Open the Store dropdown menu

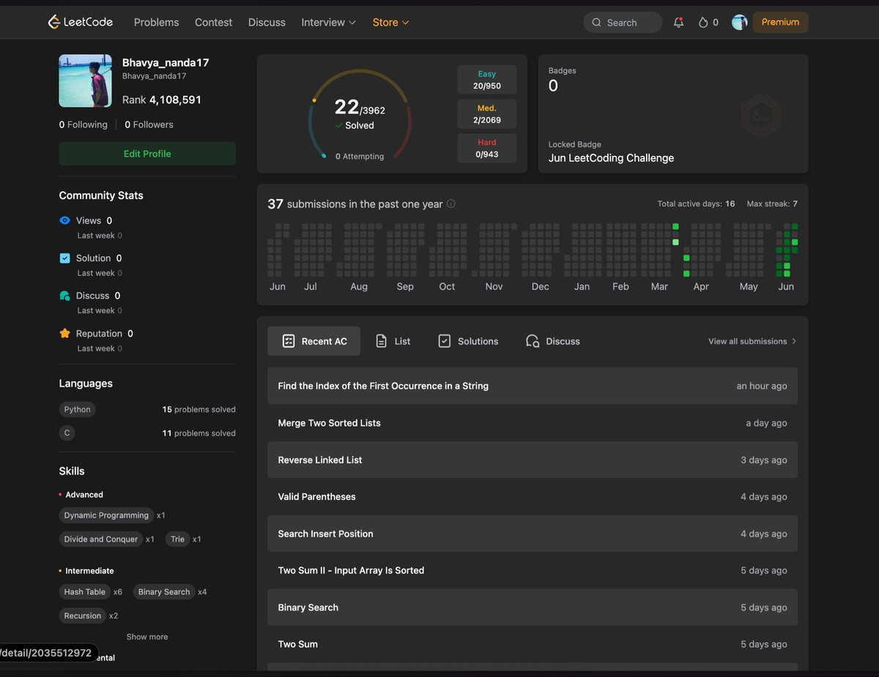(391, 23)
